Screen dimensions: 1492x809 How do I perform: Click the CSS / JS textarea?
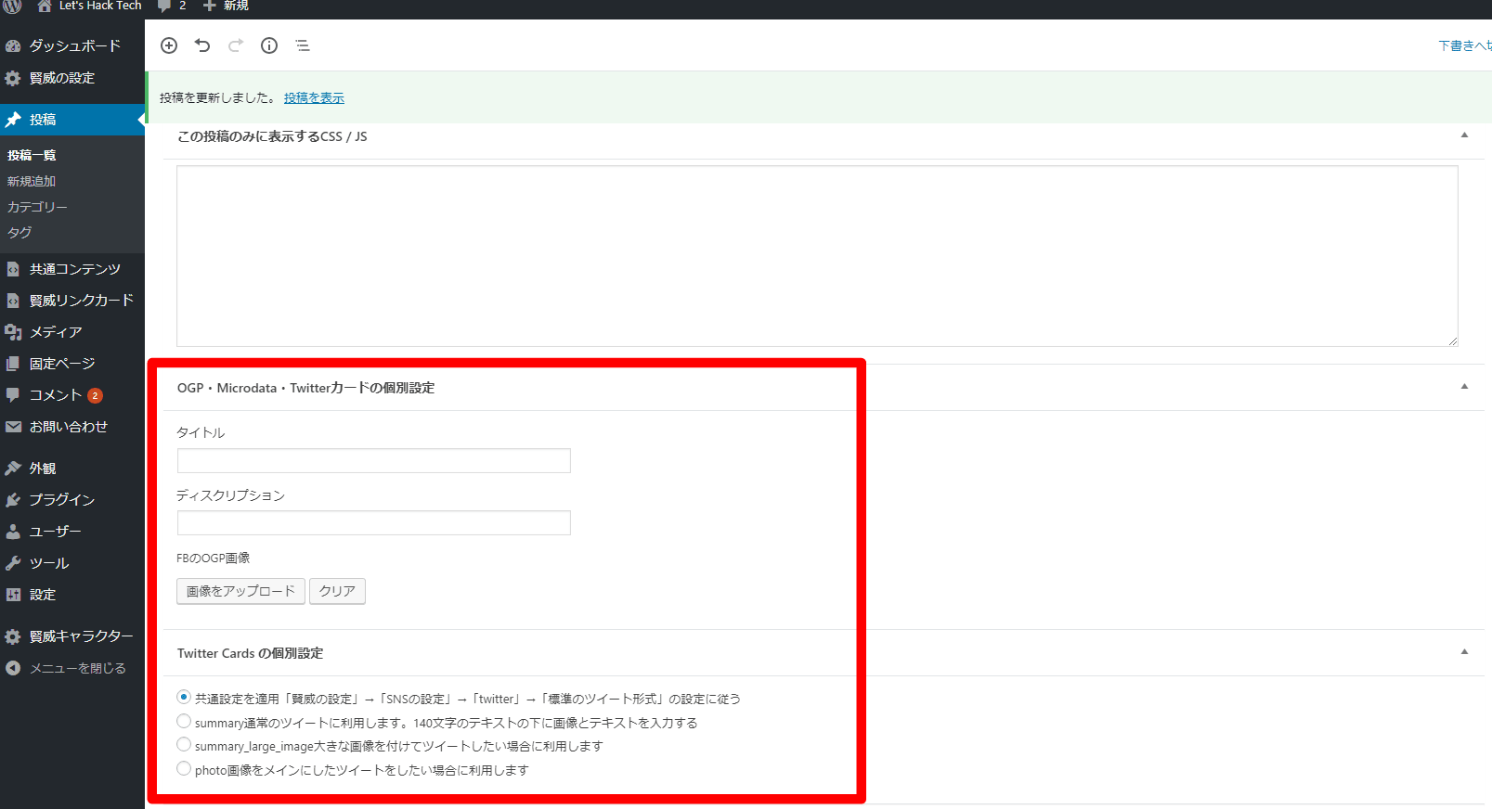(x=817, y=256)
